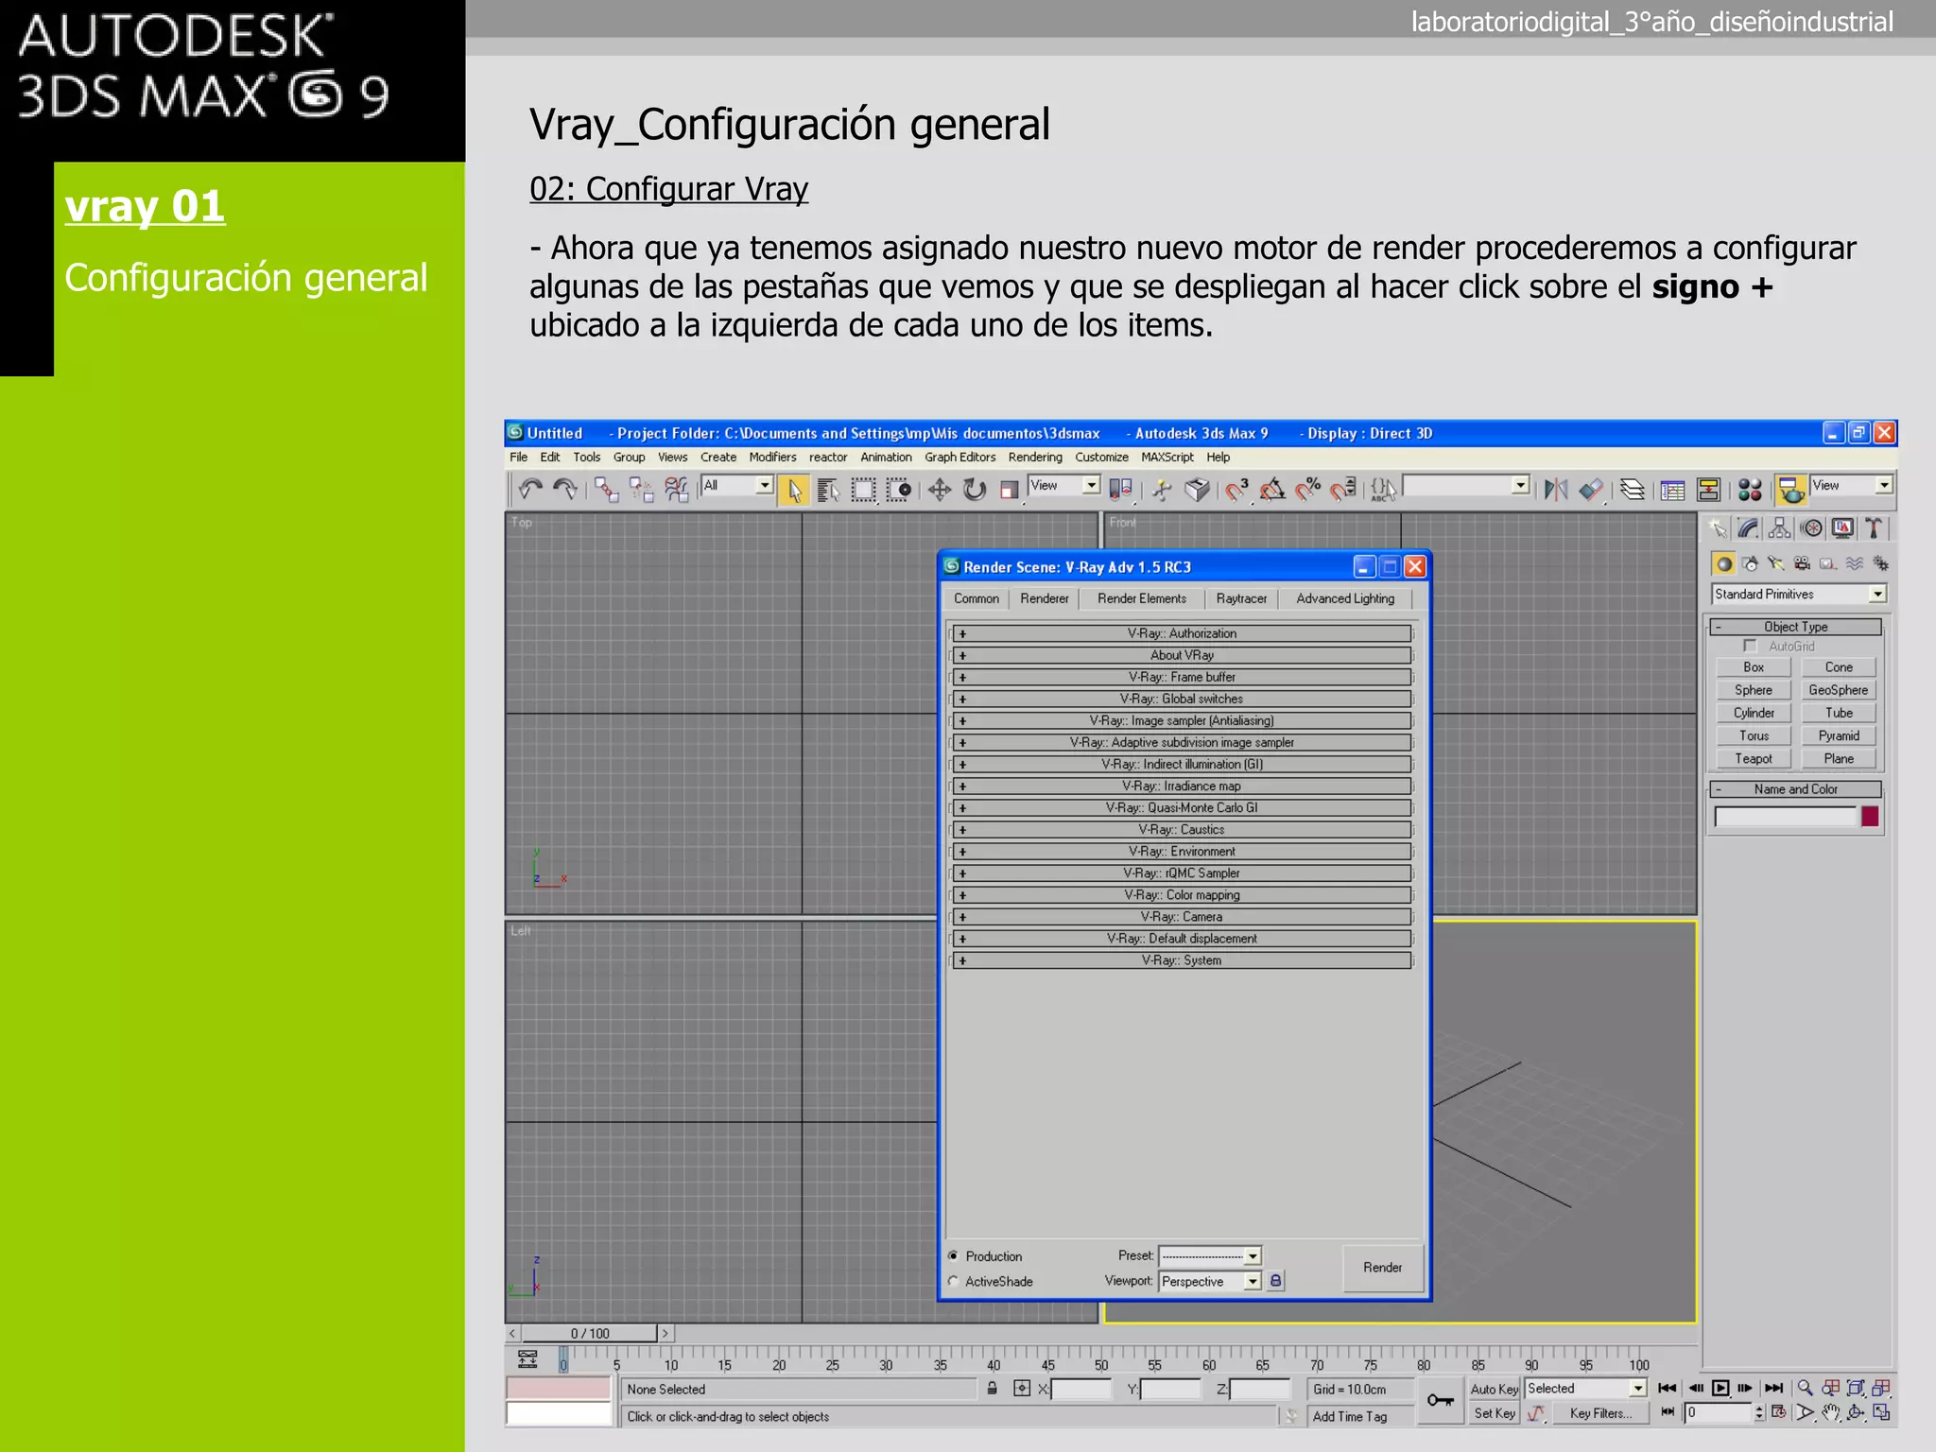Viewport: 1936px width, 1452px height.
Task: Toggle the Angle Snap icon
Action: pos(1272,489)
